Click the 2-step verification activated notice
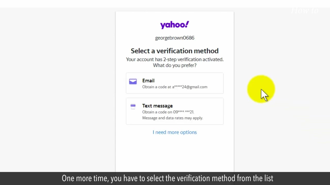 175,59
